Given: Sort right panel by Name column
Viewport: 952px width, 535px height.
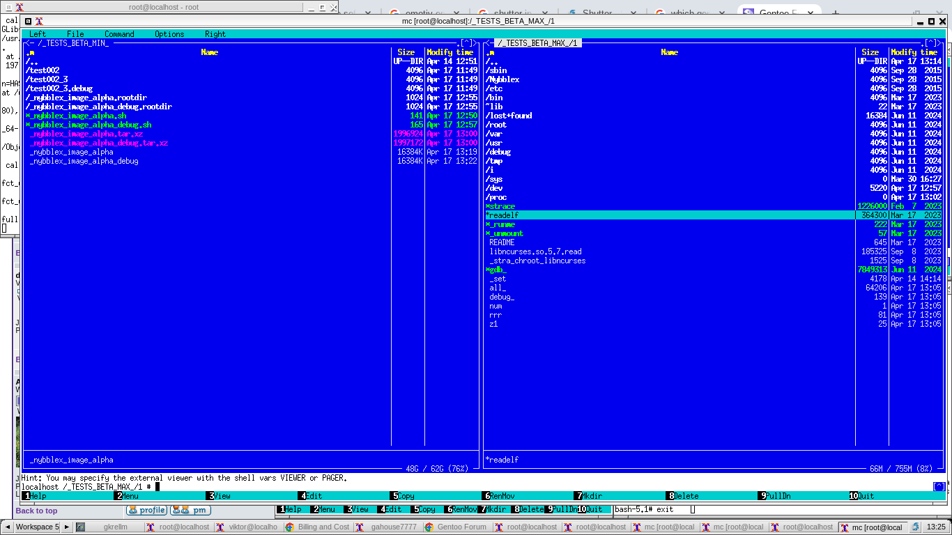Looking at the screenshot, I should [x=669, y=52].
